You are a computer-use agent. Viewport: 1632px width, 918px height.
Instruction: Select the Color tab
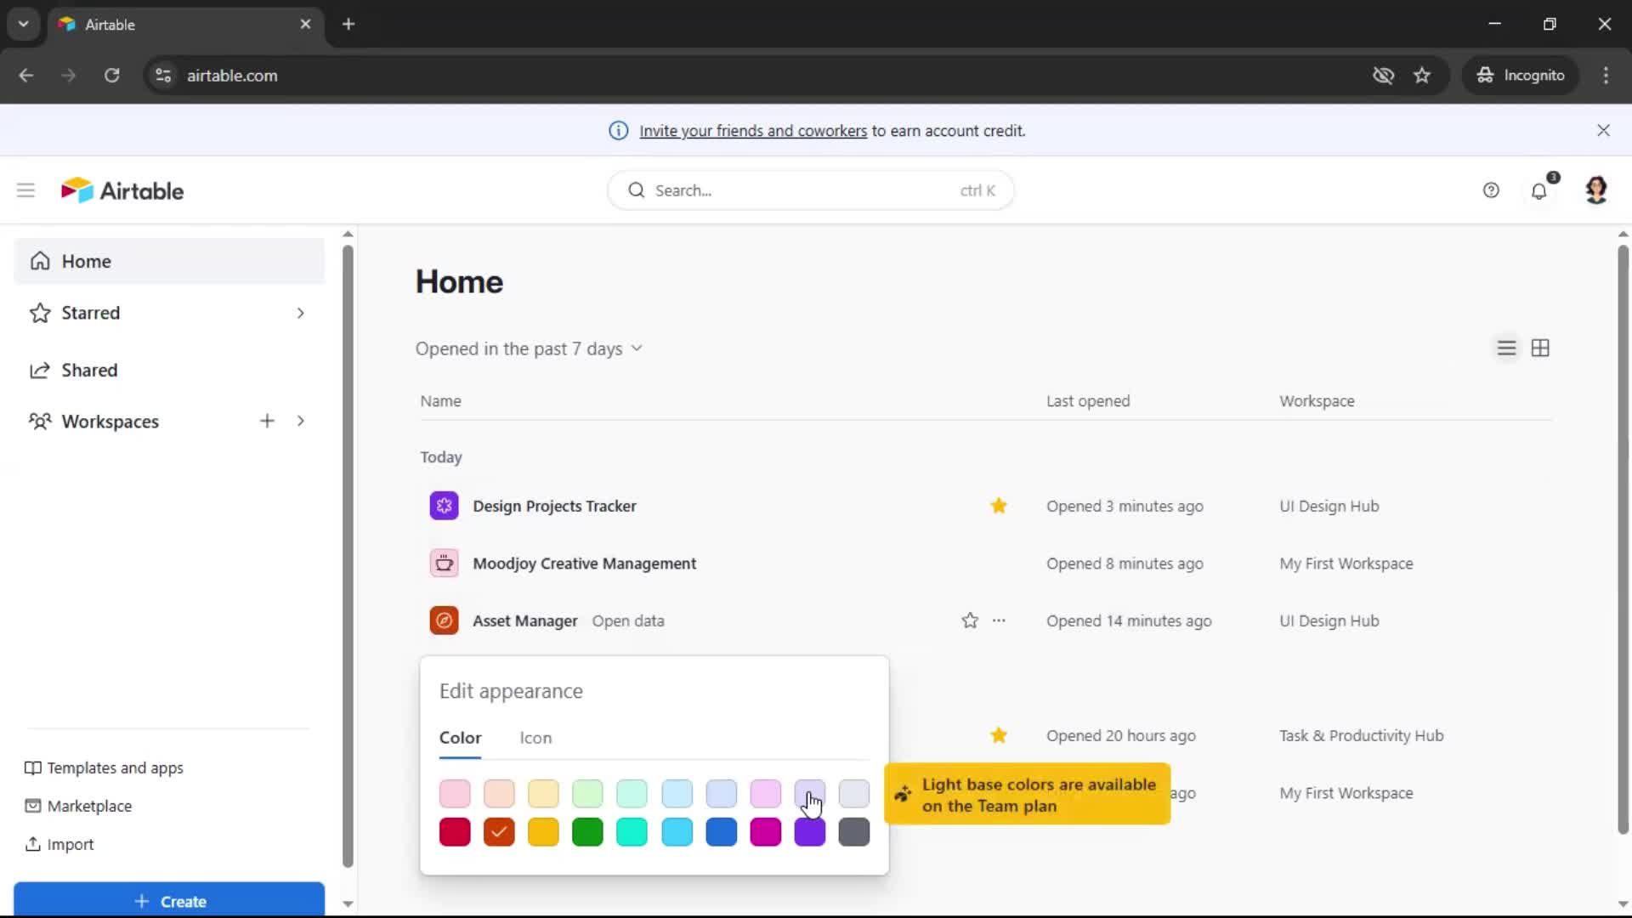[x=460, y=738]
